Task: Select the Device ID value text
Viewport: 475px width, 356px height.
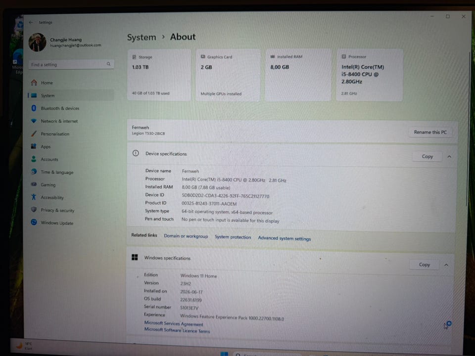Action: pyautogui.click(x=226, y=196)
